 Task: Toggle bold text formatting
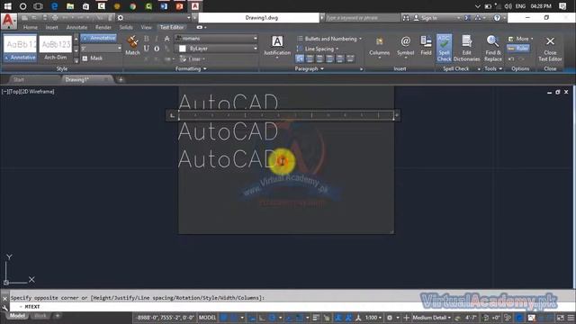(x=146, y=39)
